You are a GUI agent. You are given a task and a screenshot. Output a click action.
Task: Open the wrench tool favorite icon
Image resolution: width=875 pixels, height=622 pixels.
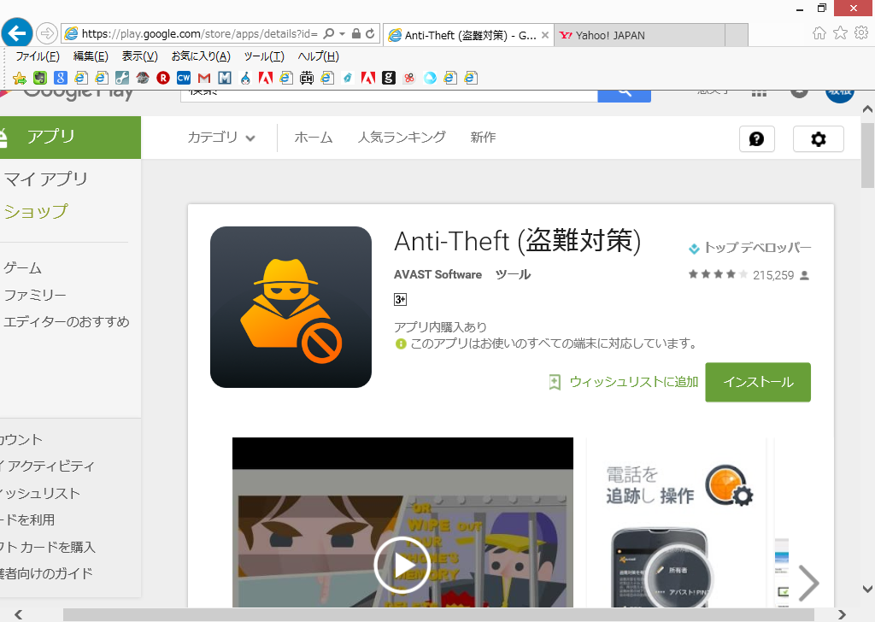coord(122,78)
